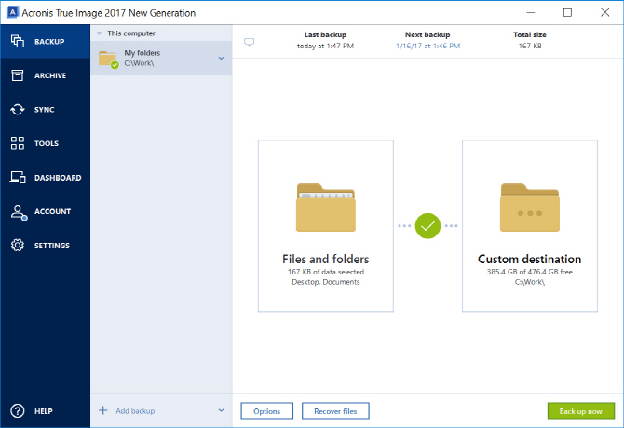Open the Settings gear icon
This screenshot has width=624, height=428.
point(18,246)
